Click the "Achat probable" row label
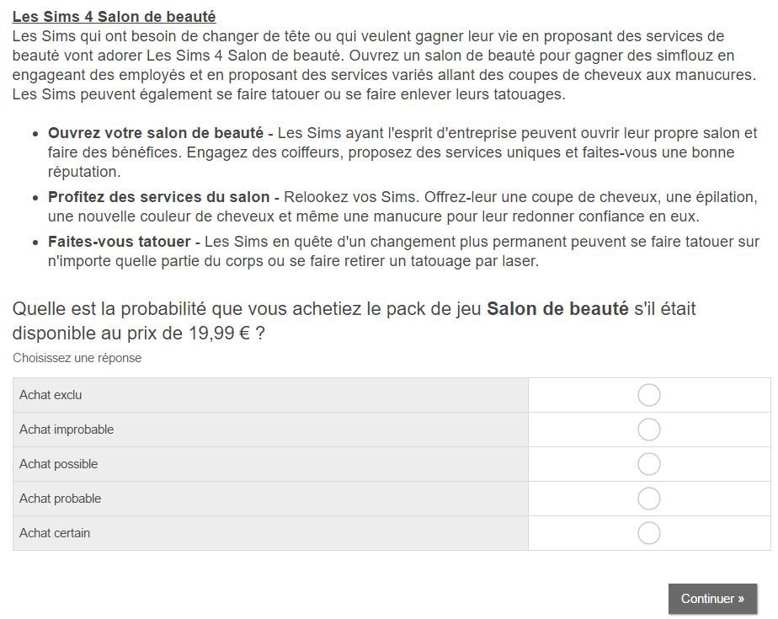The height and width of the screenshot is (619, 778). 60,499
